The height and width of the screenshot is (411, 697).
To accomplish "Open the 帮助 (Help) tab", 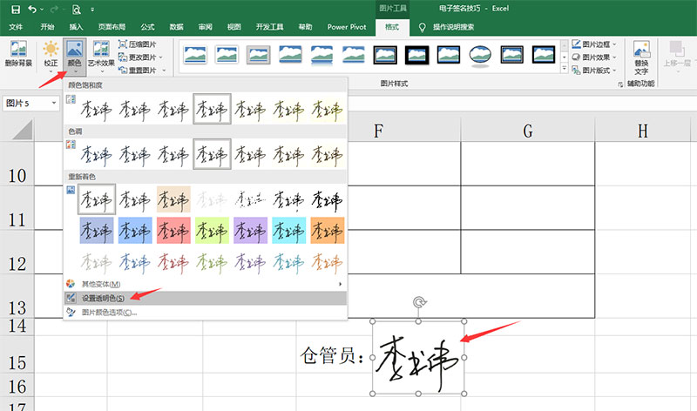I will [x=305, y=27].
